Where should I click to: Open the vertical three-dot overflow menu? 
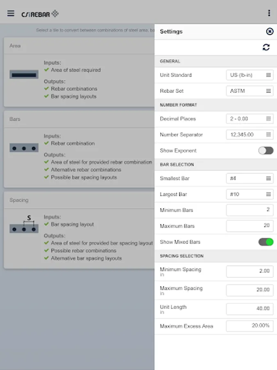[269, 13]
